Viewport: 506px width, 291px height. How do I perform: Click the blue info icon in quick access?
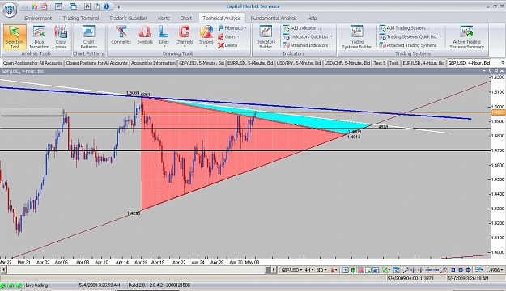click(107, 6)
